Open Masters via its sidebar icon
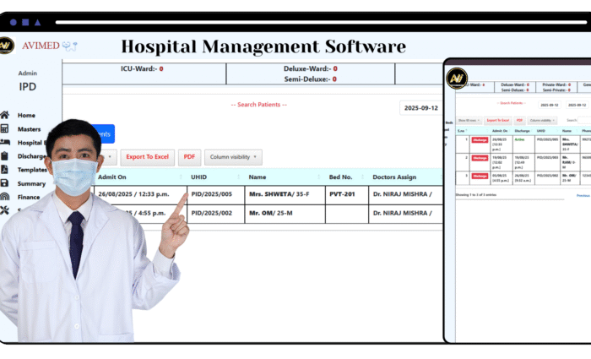591x359 pixels. 5,129
